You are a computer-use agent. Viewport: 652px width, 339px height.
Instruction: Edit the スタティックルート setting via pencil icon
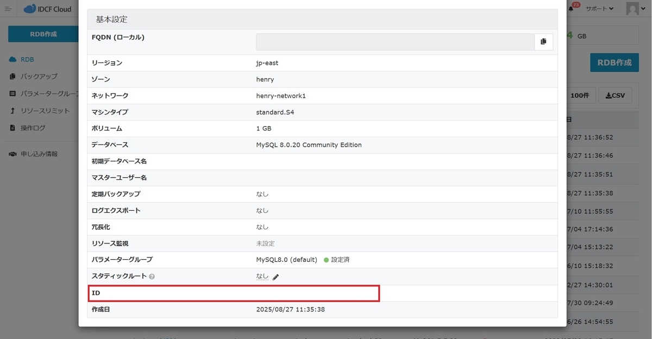click(277, 277)
